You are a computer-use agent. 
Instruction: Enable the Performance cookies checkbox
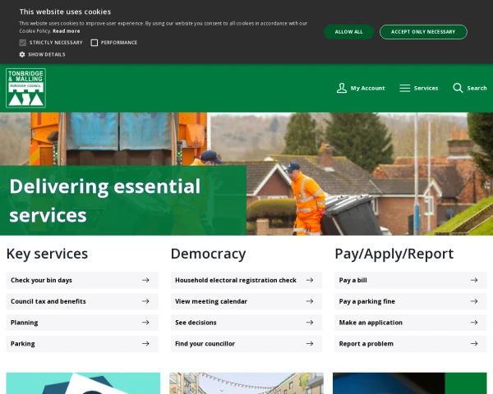pos(94,43)
